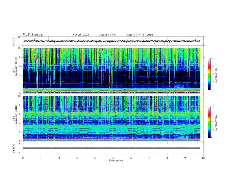Click the 'VLF Spectra' title text
The image size is (229, 177).
33,35
